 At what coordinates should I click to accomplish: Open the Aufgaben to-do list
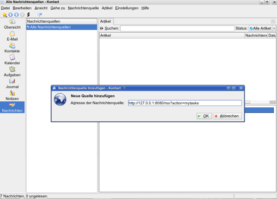click(x=12, y=71)
